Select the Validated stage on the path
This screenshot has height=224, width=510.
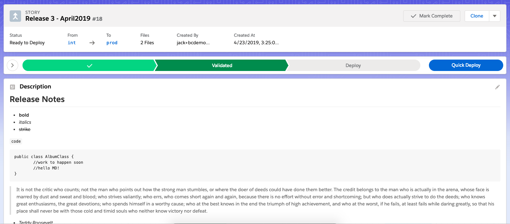point(221,65)
